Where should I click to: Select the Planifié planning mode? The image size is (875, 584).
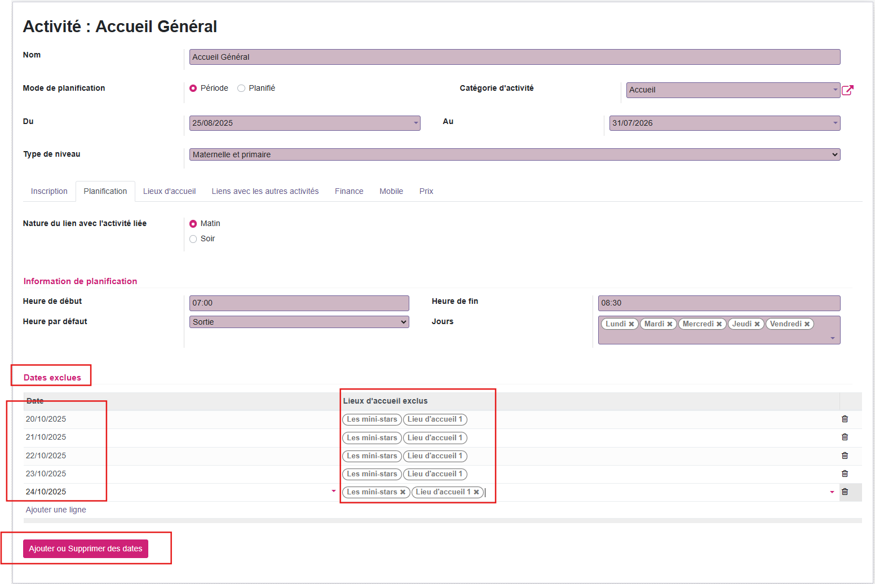[241, 89]
